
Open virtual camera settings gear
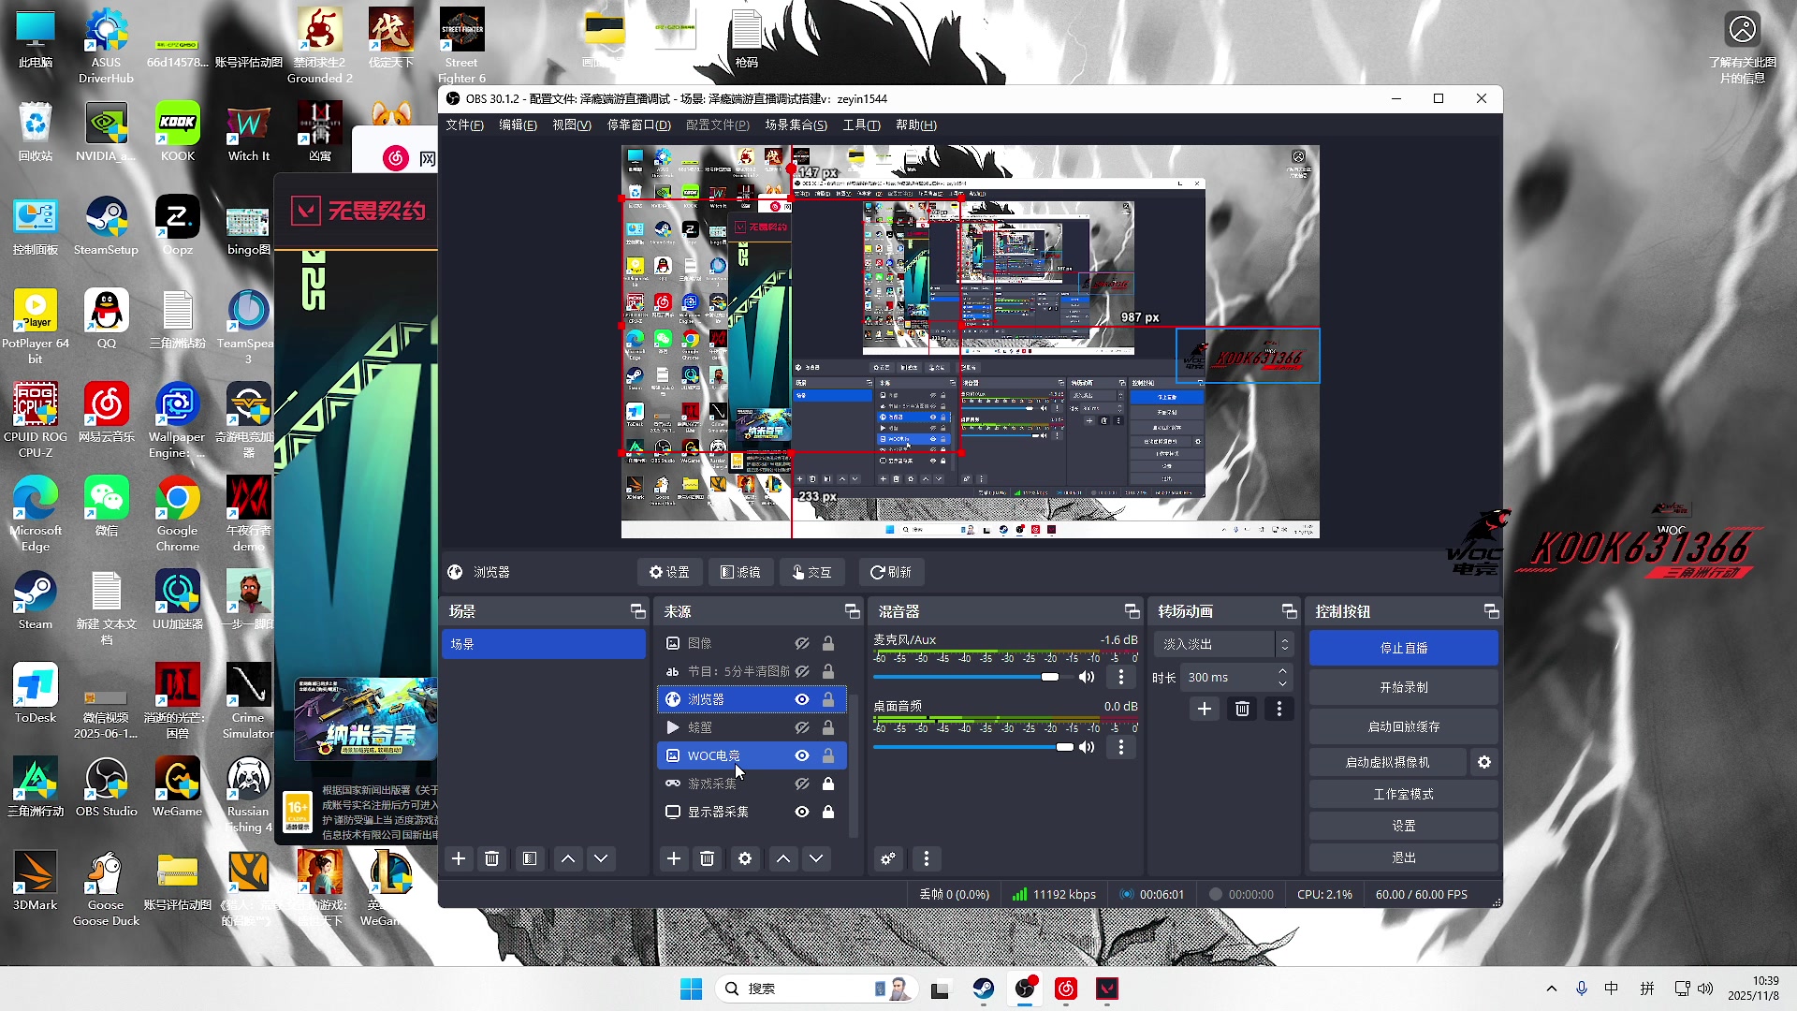coord(1484,762)
